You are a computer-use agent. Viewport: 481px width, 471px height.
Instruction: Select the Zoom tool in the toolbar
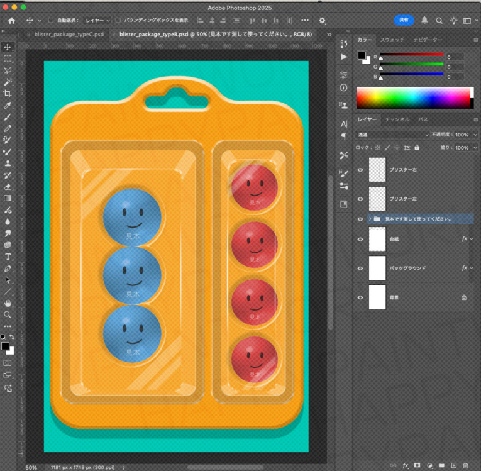coord(8,314)
